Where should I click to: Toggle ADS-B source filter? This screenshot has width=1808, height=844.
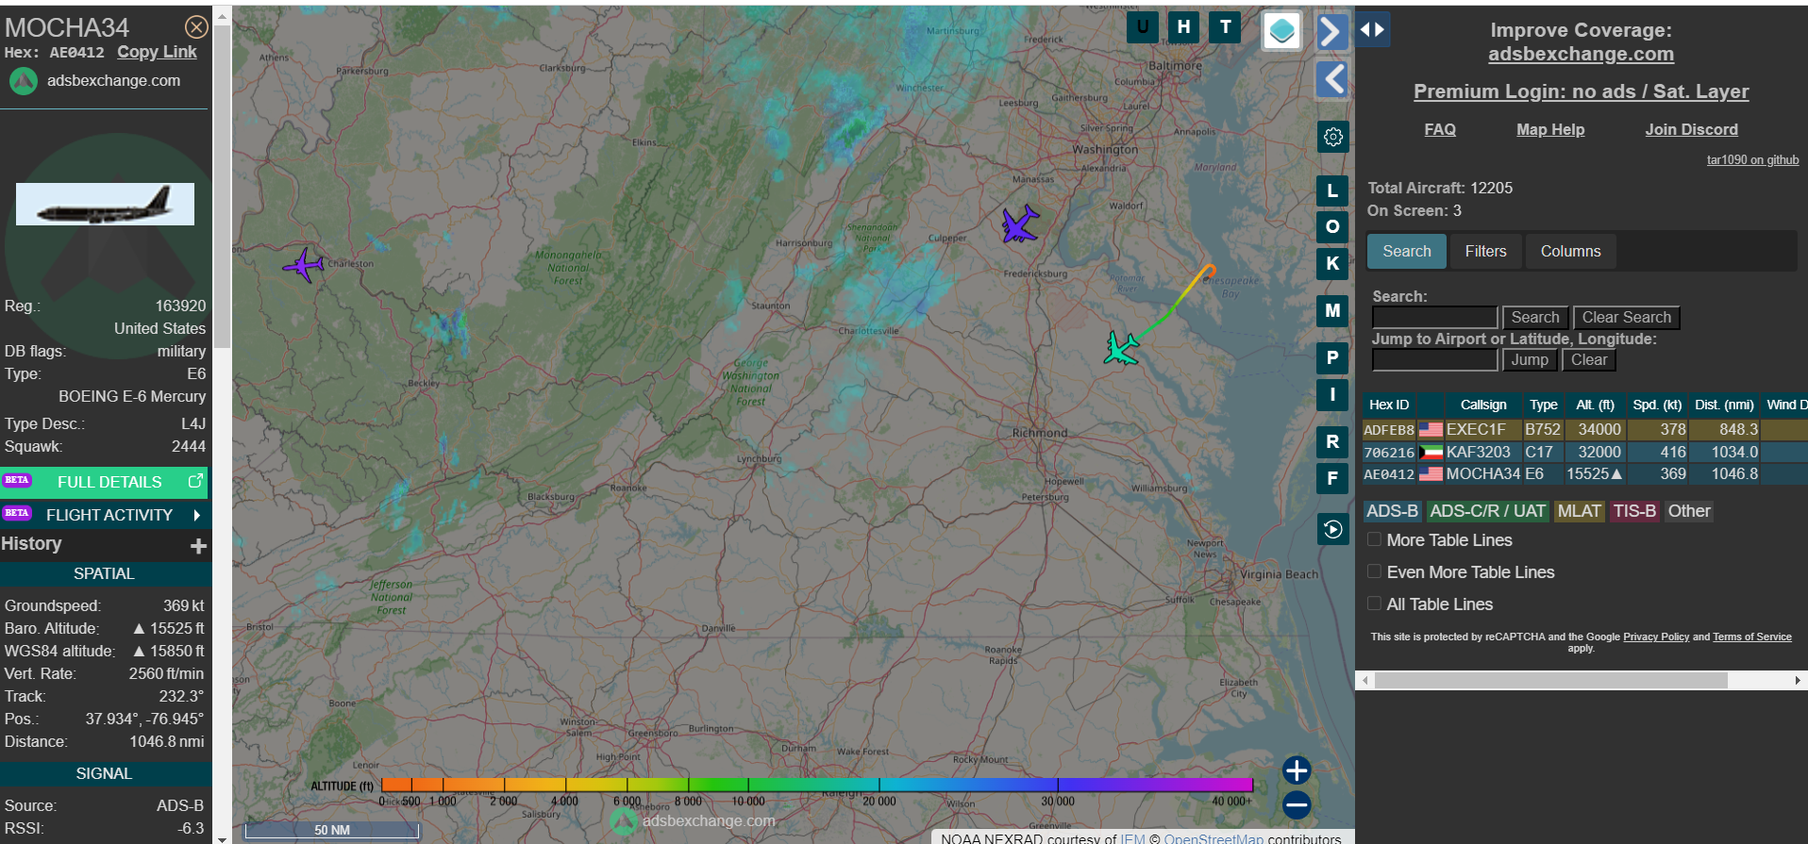click(x=1392, y=511)
